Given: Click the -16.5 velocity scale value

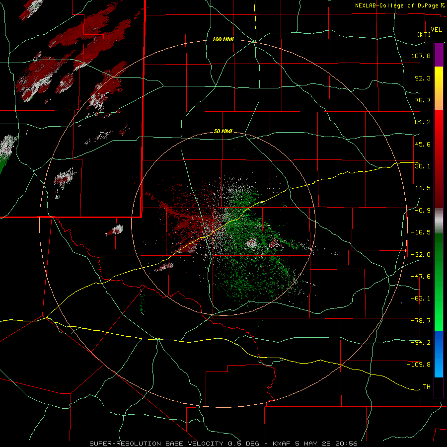Looking at the screenshot, I should [421, 232].
